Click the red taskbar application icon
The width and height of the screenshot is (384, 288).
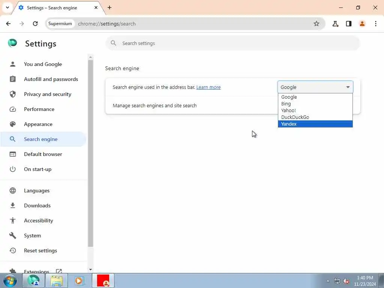pos(103,280)
